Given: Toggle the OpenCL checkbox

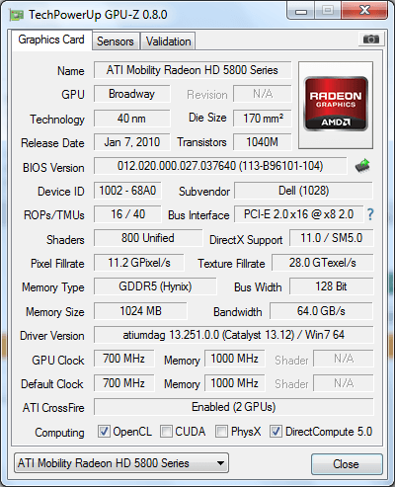Looking at the screenshot, I should click(x=104, y=431).
